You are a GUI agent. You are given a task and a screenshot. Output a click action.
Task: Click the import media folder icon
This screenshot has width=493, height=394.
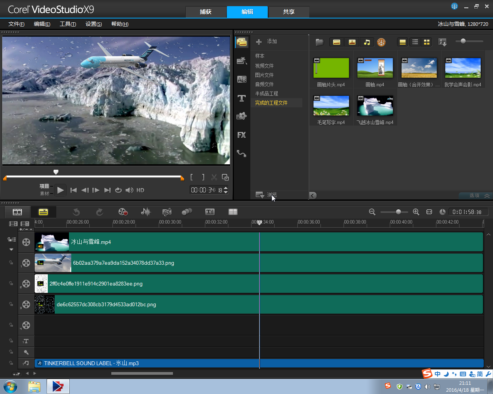click(319, 42)
